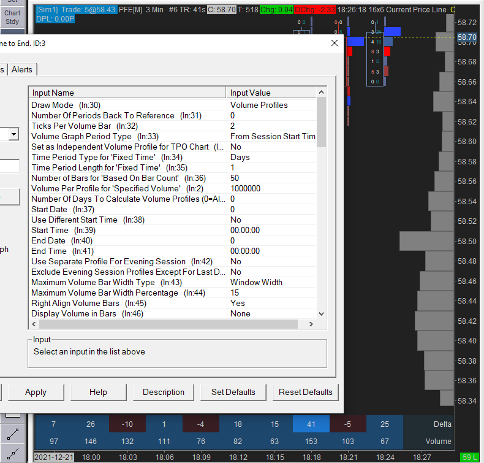Click the horizontal scrollbar thumb of inputs list
484x463 pixels.
[x=168, y=324]
